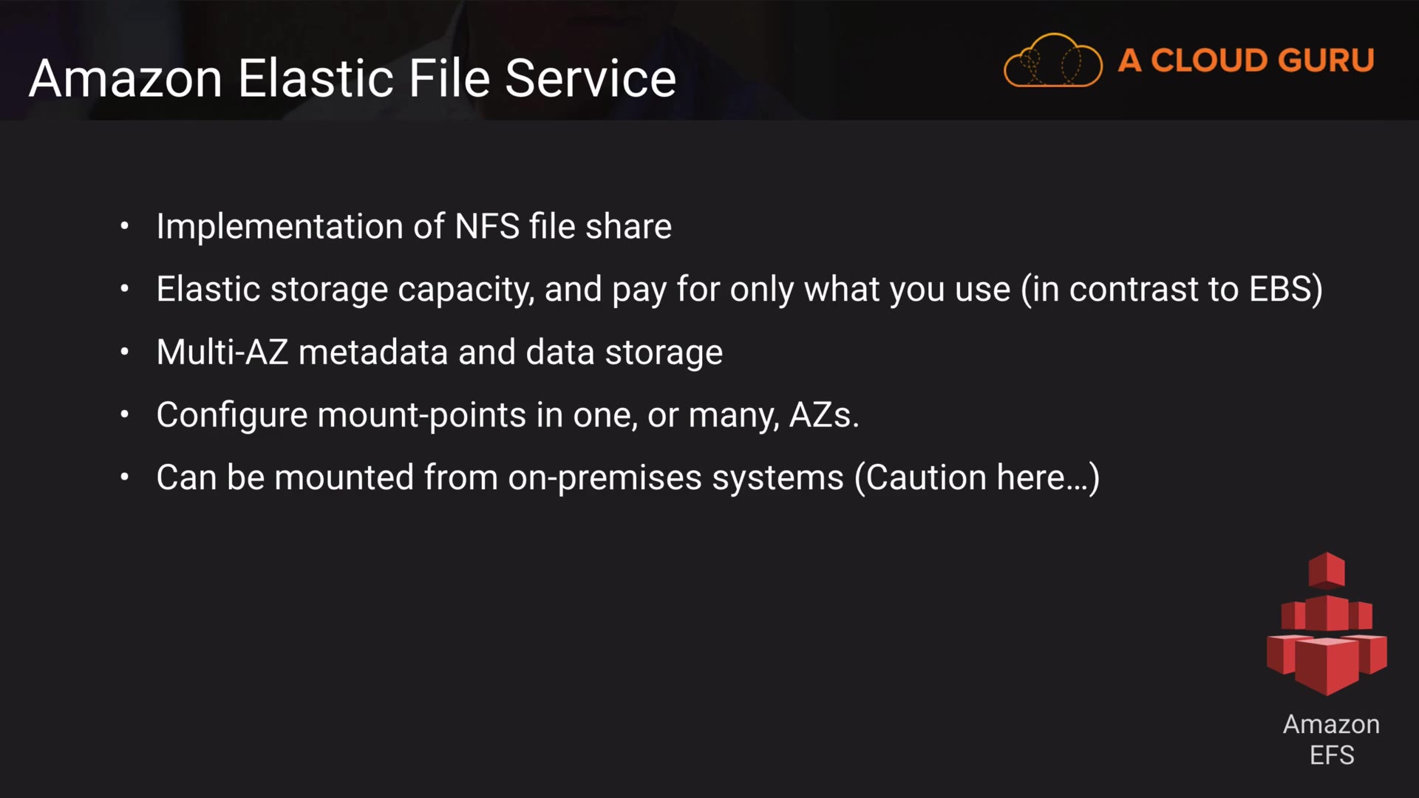Image resolution: width=1419 pixels, height=798 pixels.
Task: Click the word "AZs." in fourth bullet
Action: (824, 415)
